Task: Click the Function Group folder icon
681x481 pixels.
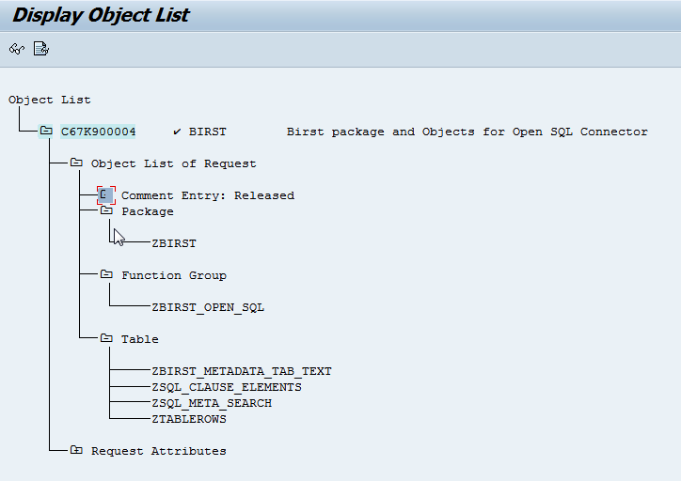Action: pyautogui.click(x=106, y=275)
